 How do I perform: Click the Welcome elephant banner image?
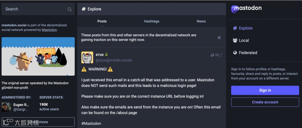point(38,56)
